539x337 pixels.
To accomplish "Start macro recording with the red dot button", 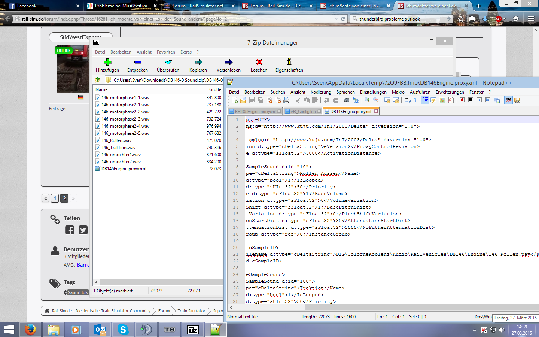I will tap(462, 100).
